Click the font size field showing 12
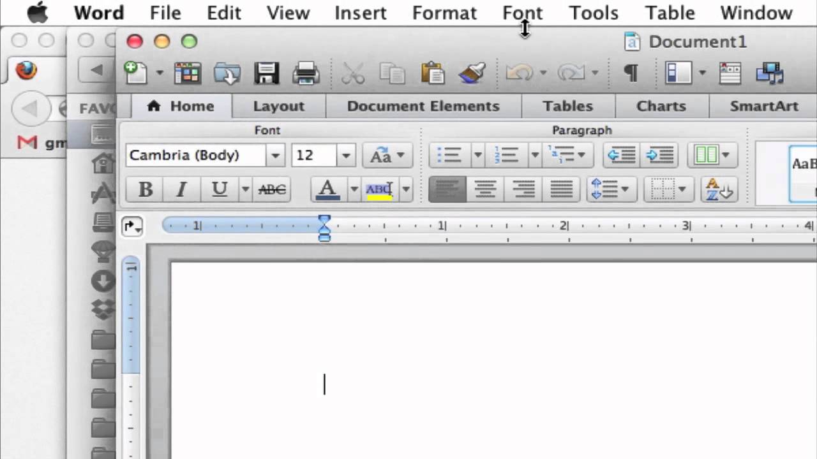 coord(314,155)
